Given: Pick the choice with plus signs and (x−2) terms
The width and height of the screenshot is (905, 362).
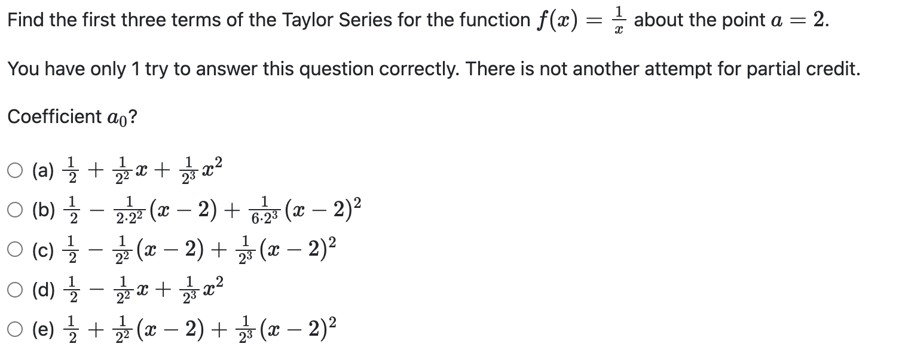Looking at the screenshot, I should point(14,327).
